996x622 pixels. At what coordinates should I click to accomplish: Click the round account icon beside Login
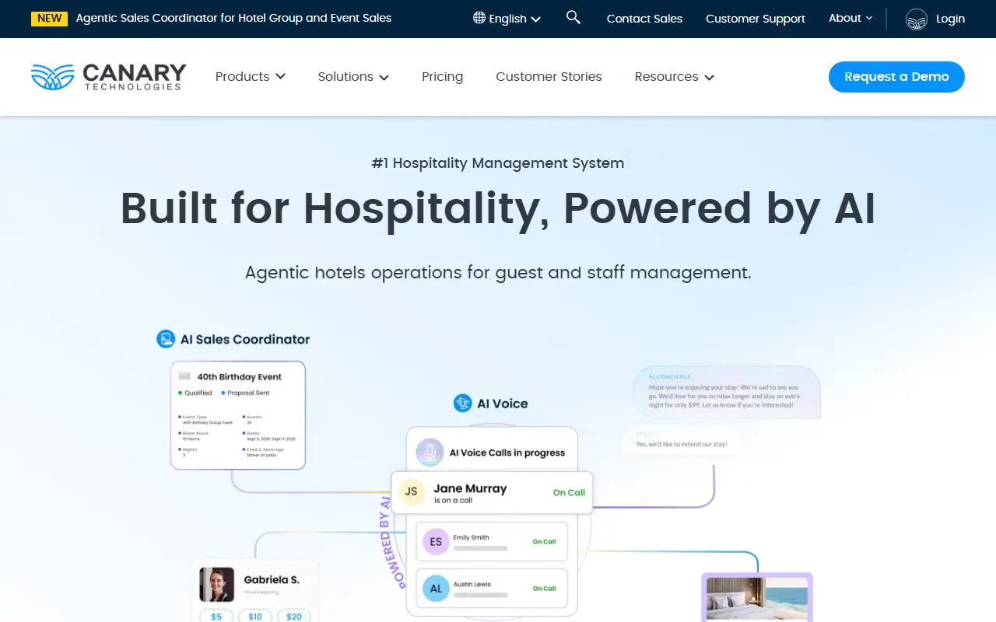tap(917, 19)
